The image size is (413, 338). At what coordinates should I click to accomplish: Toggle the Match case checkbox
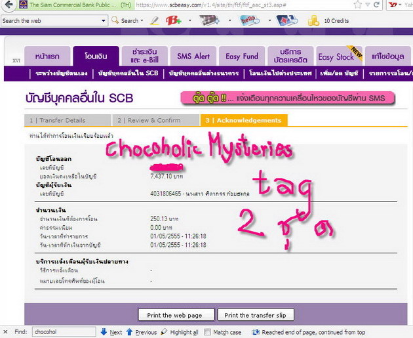click(208, 332)
